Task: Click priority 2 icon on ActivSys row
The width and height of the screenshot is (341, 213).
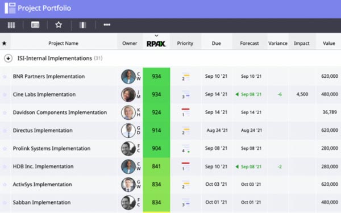Action: [x=186, y=185]
